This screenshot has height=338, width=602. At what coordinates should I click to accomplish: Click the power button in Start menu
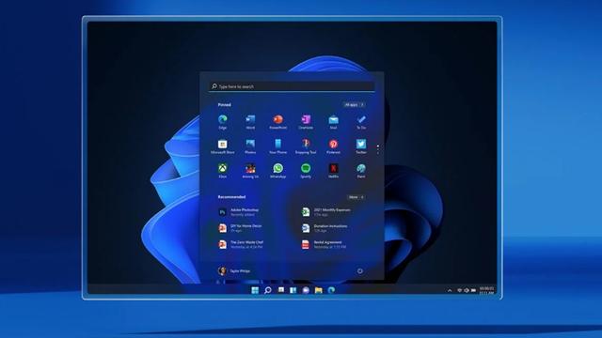(x=359, y=271)
